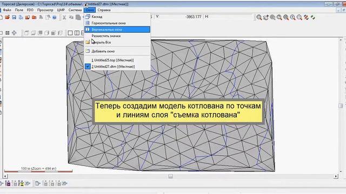Viewport: 346px width, 194px height.
Task: Choose Добавить окно menu entry
Action: pyautogui.click(x=117, y=51)
